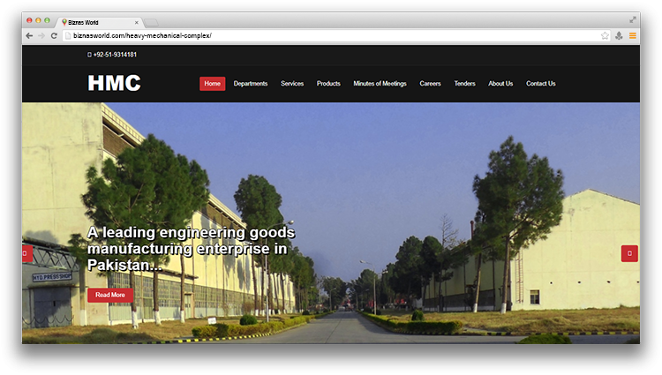Go to the previous slide with left arrow
The height and width of the screenshot is (375, 662).
[x=26, y=253]
